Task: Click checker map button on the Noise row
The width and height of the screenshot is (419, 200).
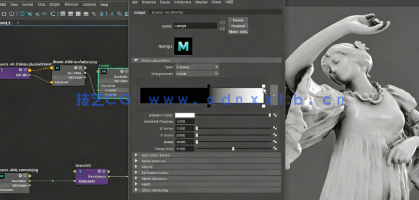Action: click(275, 142)
